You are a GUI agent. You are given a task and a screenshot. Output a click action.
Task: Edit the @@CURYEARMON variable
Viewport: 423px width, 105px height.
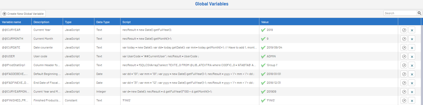404,92
